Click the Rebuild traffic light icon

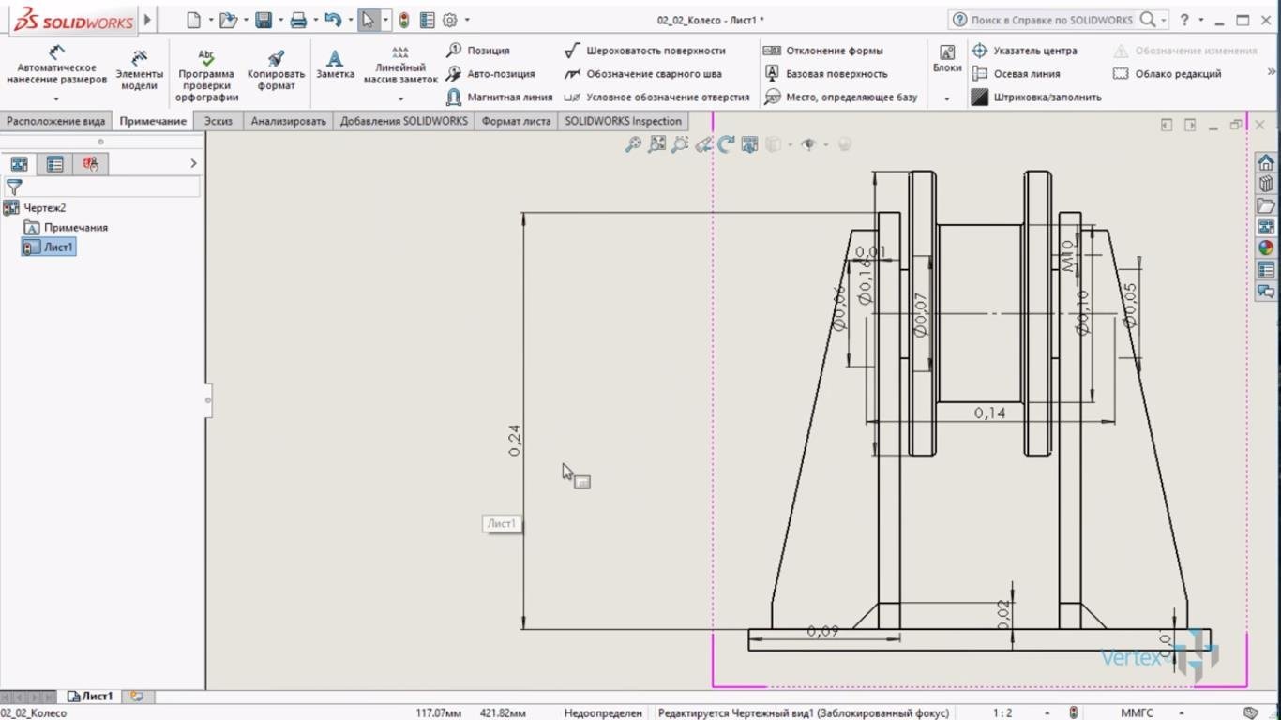(x=404, y=20)
